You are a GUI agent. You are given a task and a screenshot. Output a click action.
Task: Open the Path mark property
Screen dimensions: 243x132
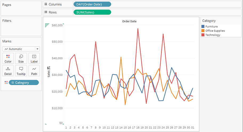pyautogui.click(x=34, y=71)
